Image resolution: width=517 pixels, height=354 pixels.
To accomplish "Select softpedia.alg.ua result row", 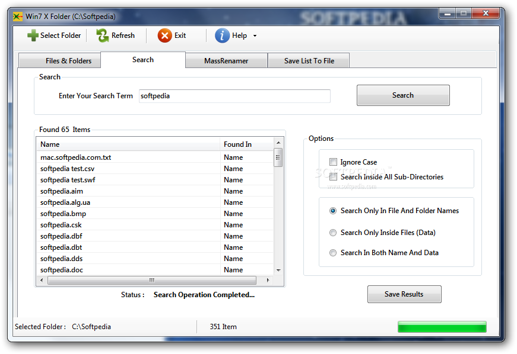I will pos(155,202).
